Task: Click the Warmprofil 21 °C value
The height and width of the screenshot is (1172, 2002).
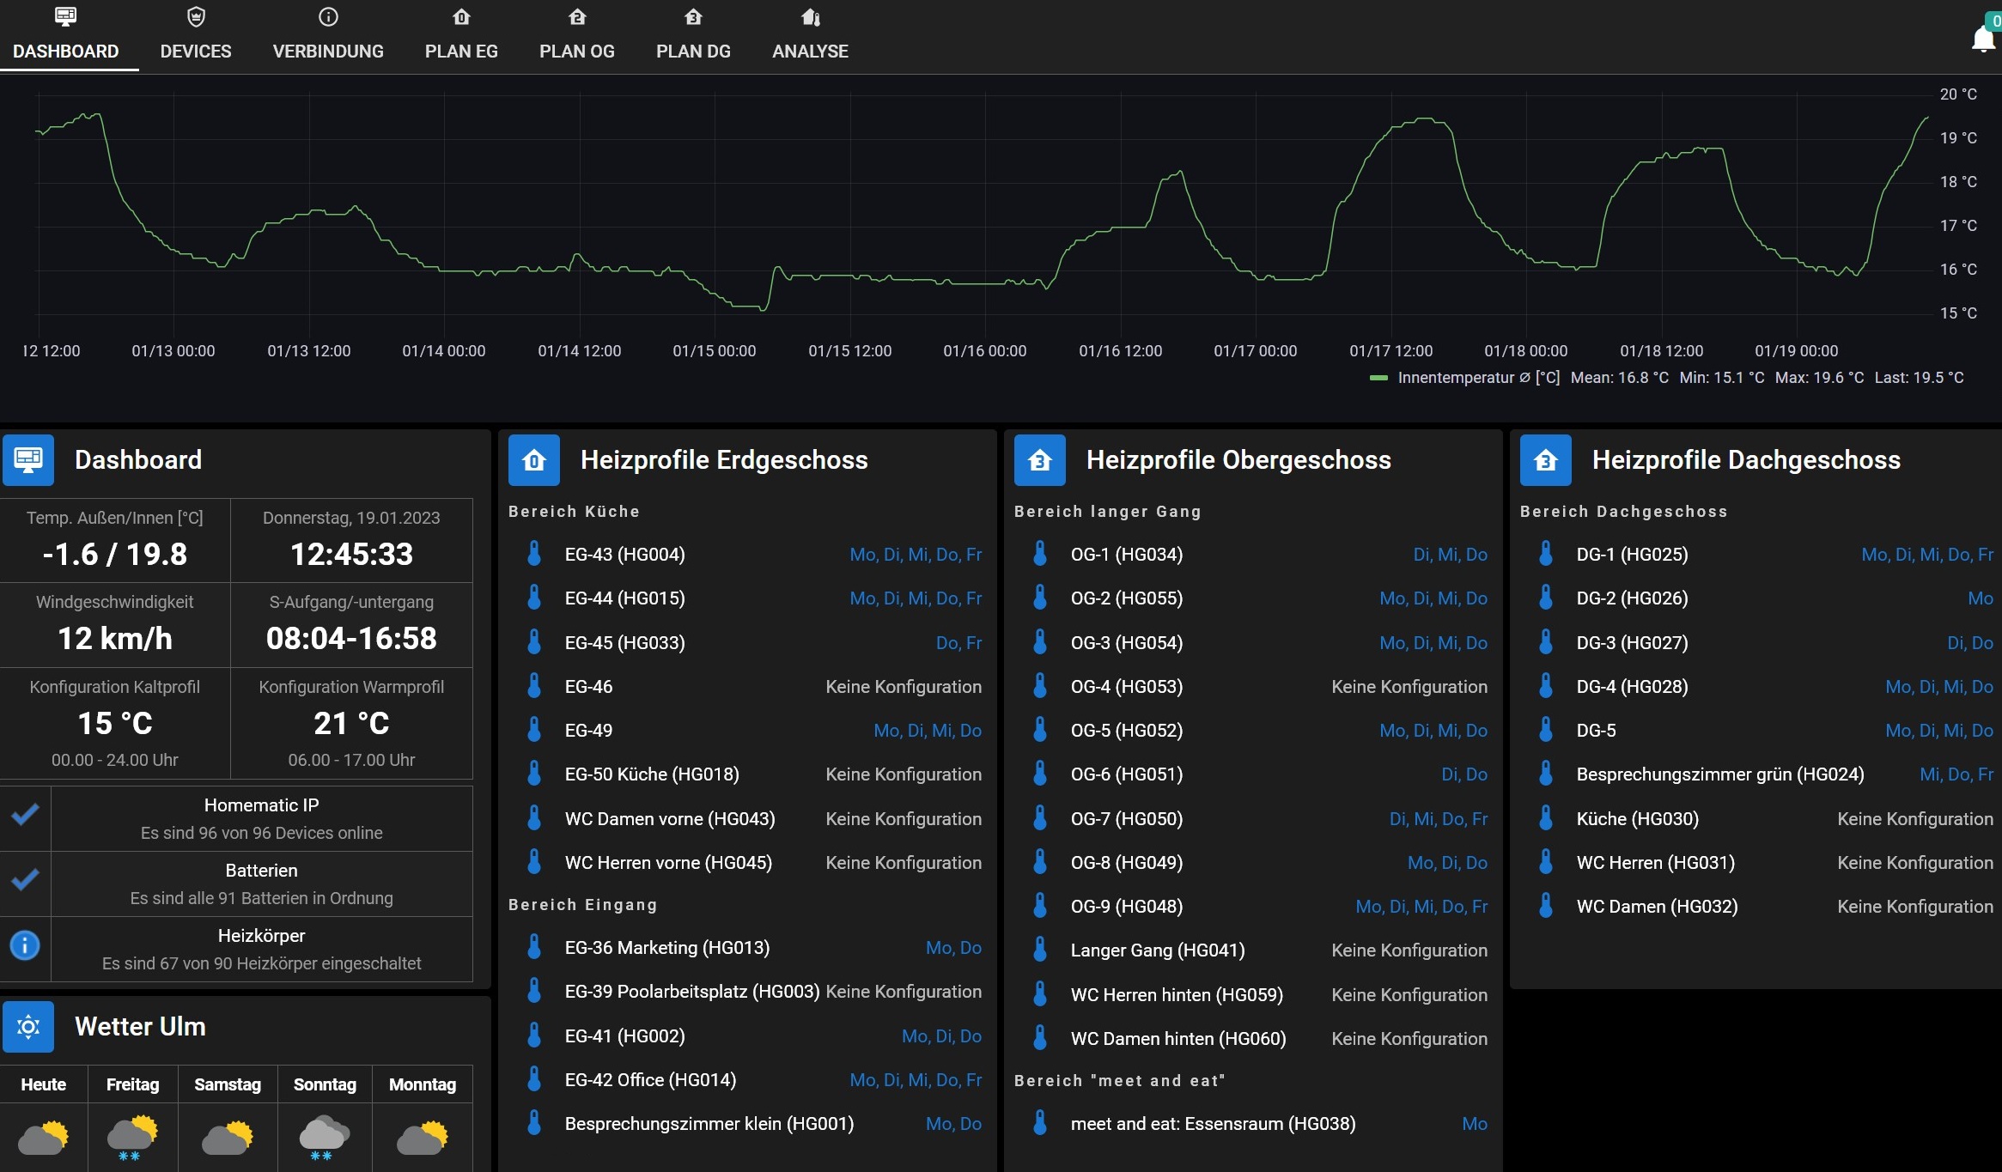Action: click(351, 723)
